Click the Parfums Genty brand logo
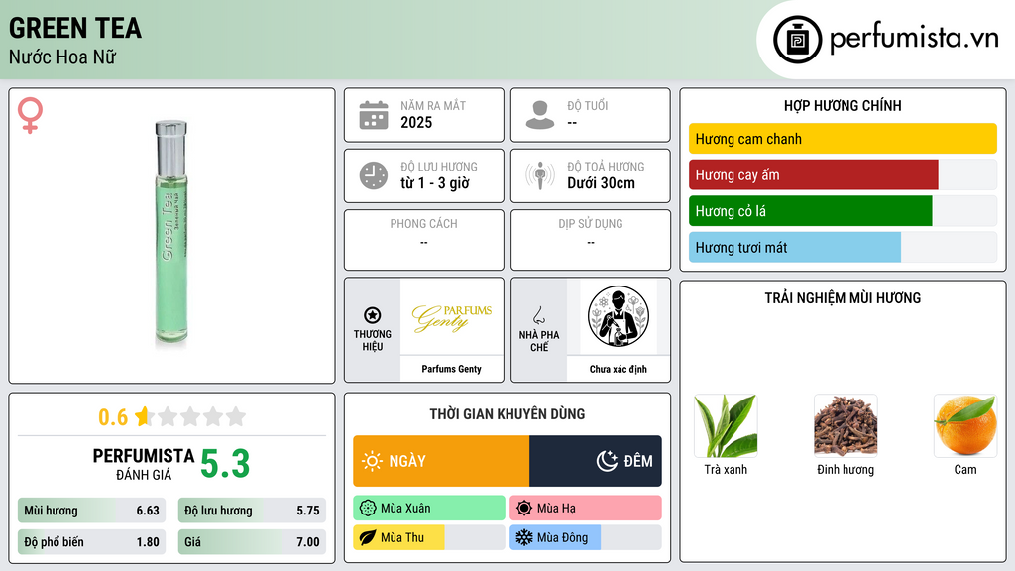The height and width of the screenshot is (571, 1015). click(452, 317)
